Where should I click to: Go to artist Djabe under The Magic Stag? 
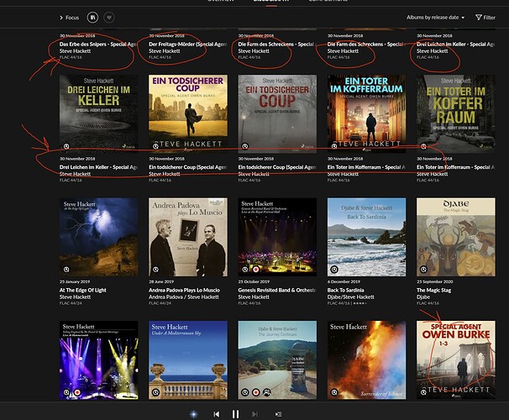[x=423, y=297]
